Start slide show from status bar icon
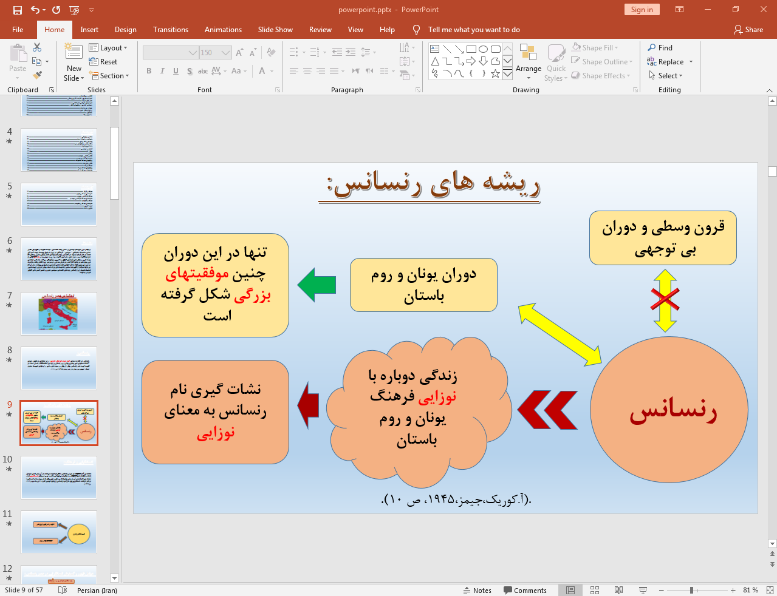Screen dimensions: 777x596 click(x=643, y=590)
